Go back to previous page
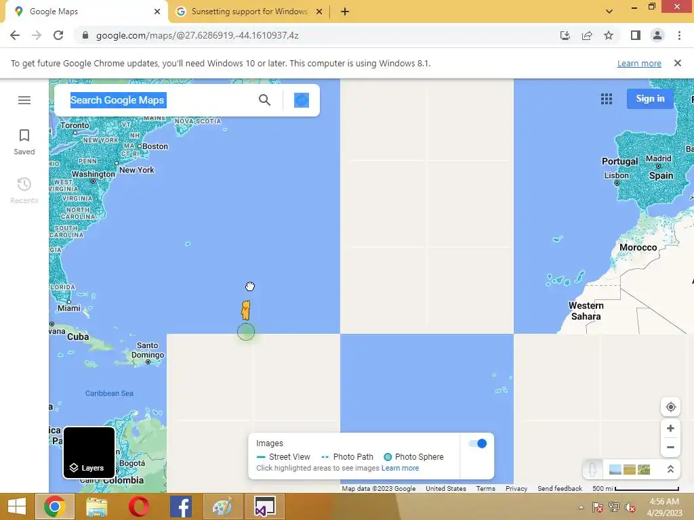The image size is (694, 520). [x=15, y=35]
